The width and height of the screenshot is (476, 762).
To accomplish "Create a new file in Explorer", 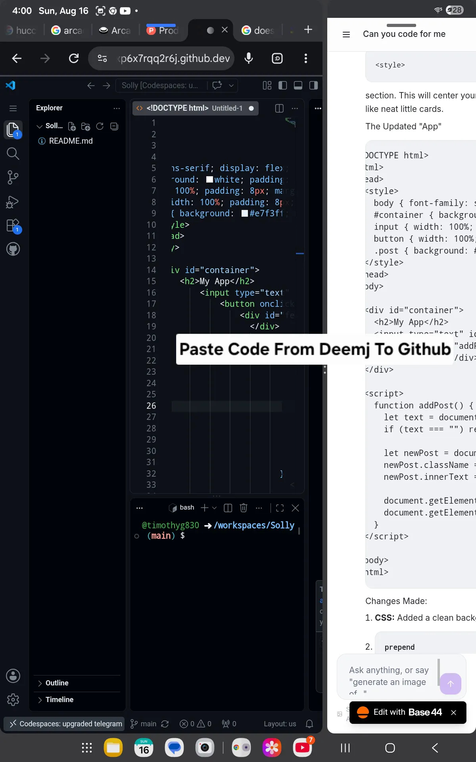I will pyautogui.click(x=72, y=126).
